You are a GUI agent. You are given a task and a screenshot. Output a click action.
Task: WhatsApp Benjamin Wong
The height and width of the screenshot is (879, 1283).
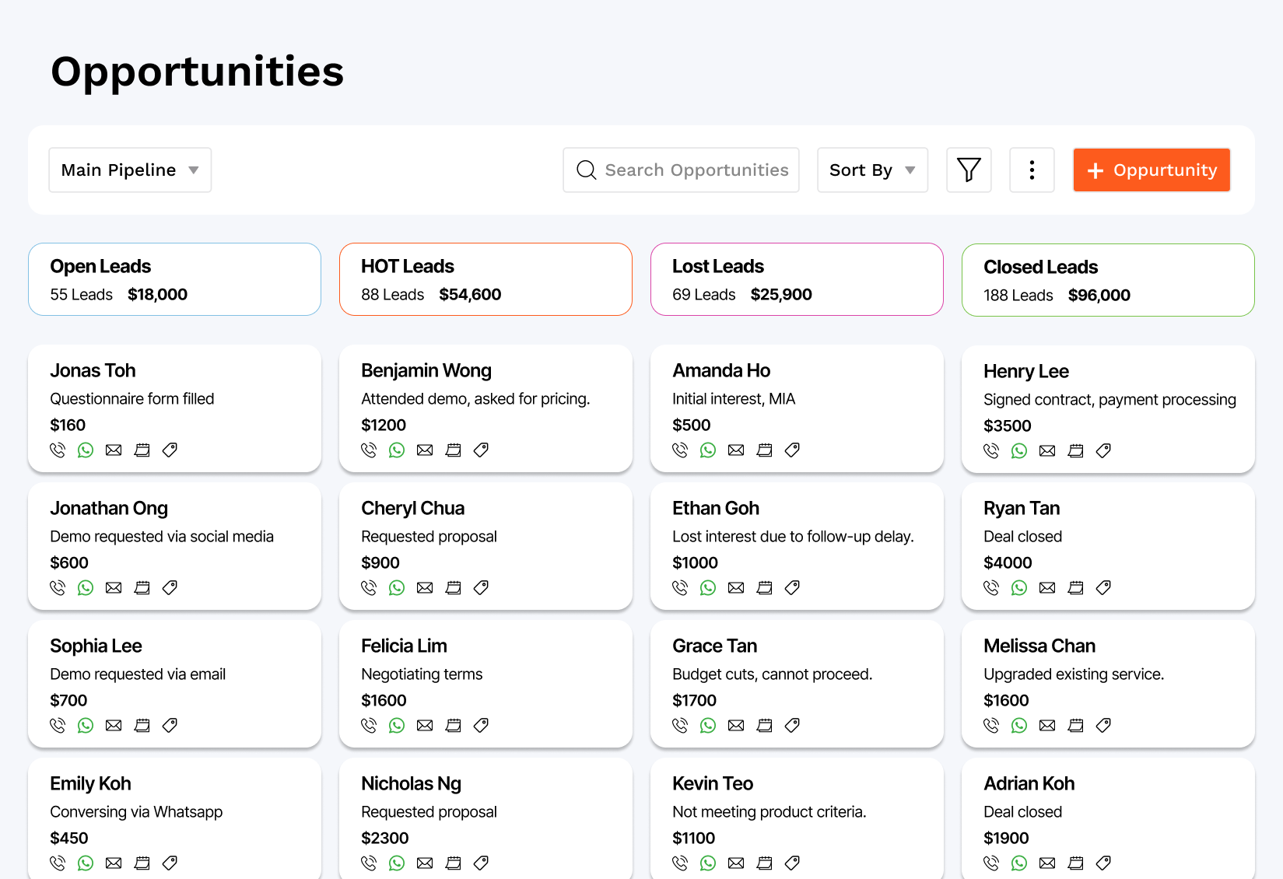point(397,450)
